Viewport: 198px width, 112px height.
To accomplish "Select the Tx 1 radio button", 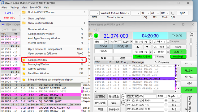I will 166,101.
